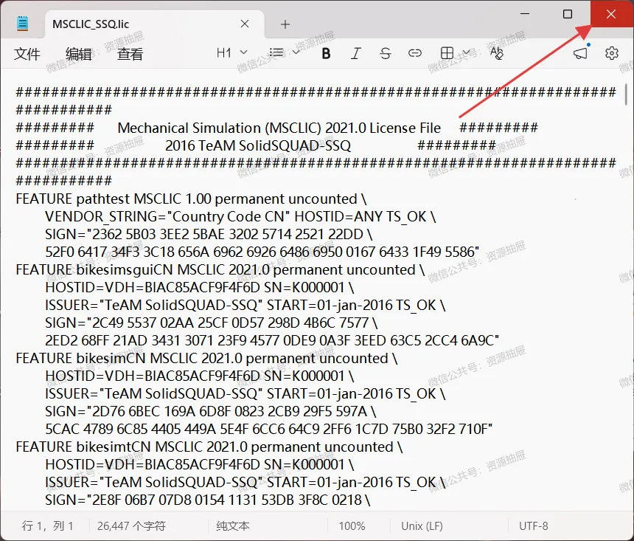Click the 行 1, 列 1 cursor position indicator
The image size is (634, 541).
point(48,526)
